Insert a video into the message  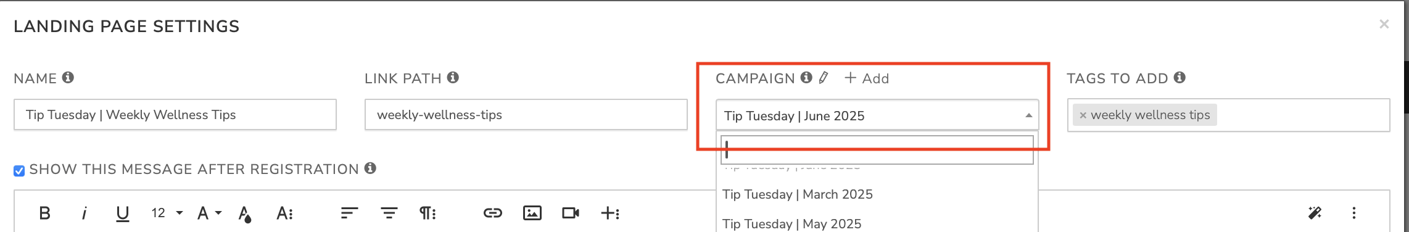pyautogui.click(x=571, y=213)
